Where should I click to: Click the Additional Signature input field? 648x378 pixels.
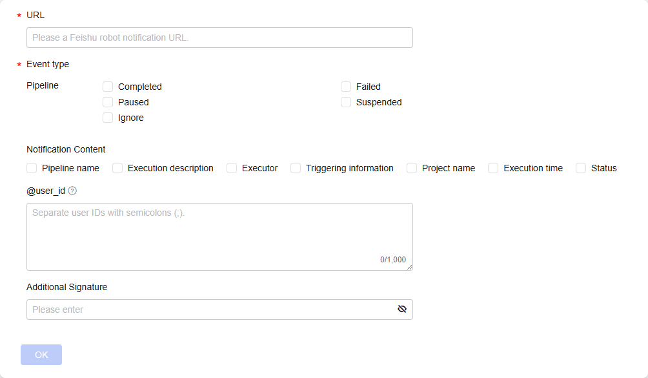point(210,310)
